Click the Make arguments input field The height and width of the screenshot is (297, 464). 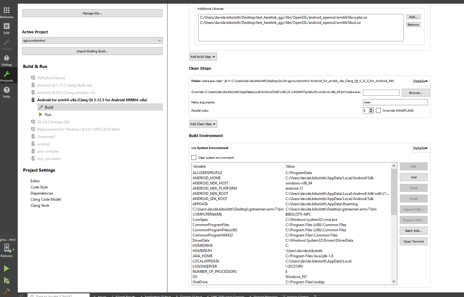coord(395,102)
